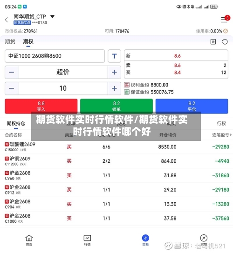Viewport: 233px width, 253px height.
Task: Tap the quantity field showing 10
Action: pos(63,88)
